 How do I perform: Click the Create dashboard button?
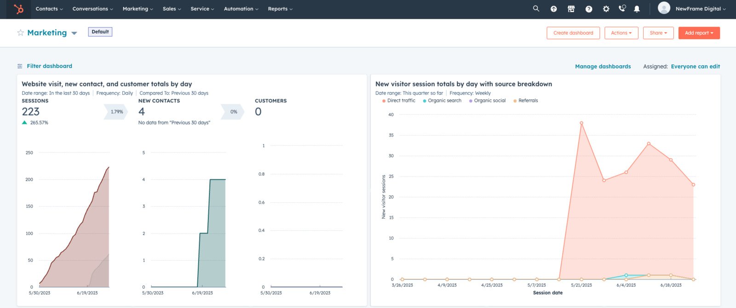point(573,33)
